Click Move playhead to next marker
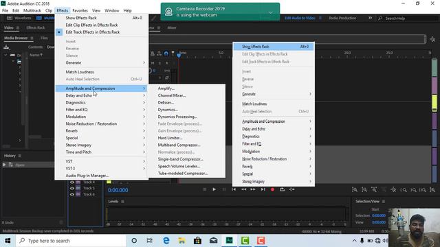 [263, 189]
